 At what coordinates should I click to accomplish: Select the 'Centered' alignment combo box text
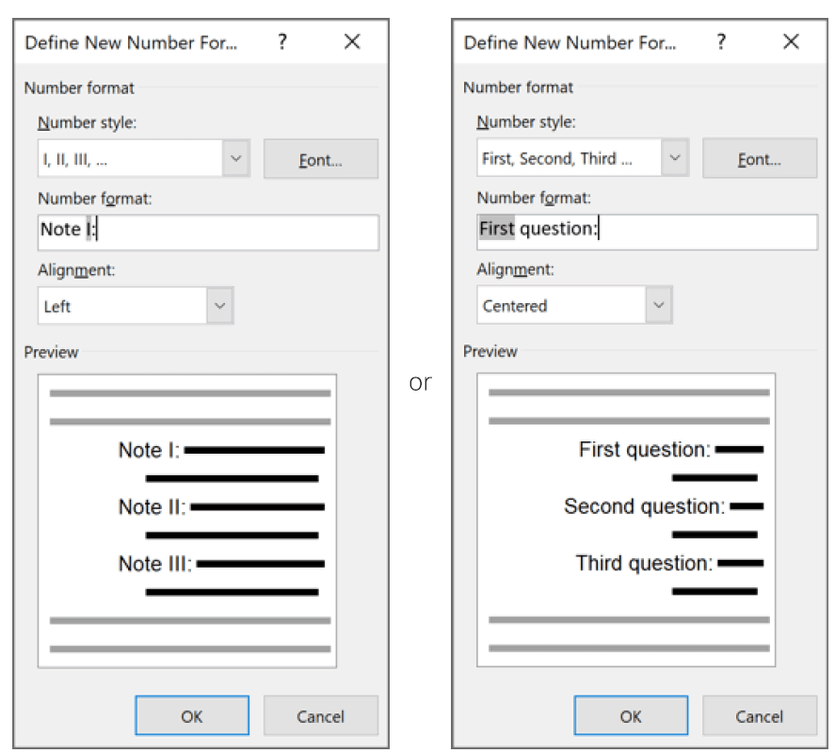pyautogui.click(x=514, y=306)
